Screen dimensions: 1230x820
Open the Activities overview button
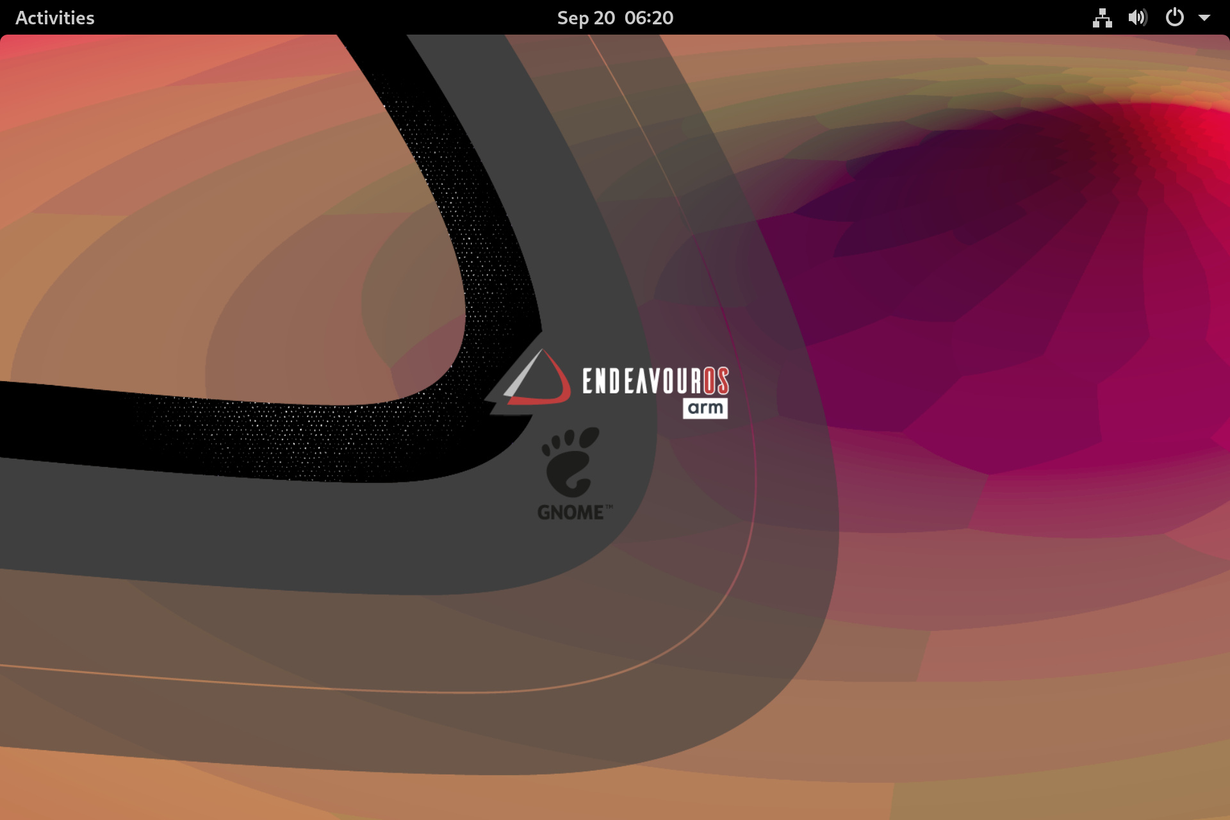click(x=55, y=17)
